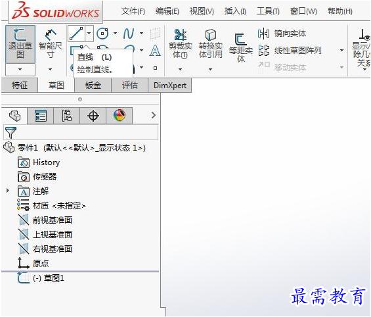Click Mirror Entities (镜向实体) tool

[282, 34]
